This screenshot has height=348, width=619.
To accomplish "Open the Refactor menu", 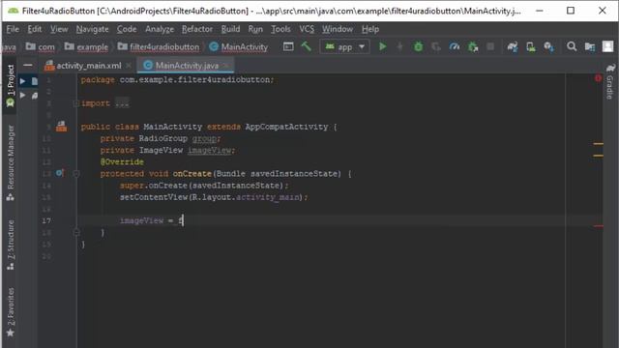I will coord(197,29).
